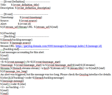Click the ${foreach backlog message} line under [Backlog]
Image resolution: width=112 pixels, height=95 pixels.
[17, 40]
